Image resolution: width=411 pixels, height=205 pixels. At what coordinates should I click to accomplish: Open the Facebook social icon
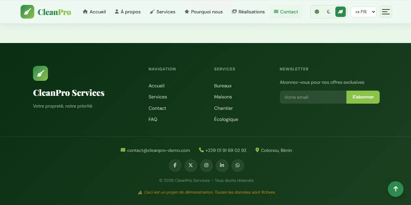175,165
